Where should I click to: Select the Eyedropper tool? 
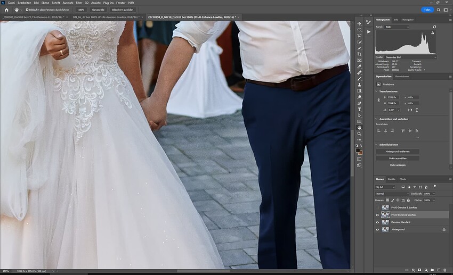[x=360, y=66]
